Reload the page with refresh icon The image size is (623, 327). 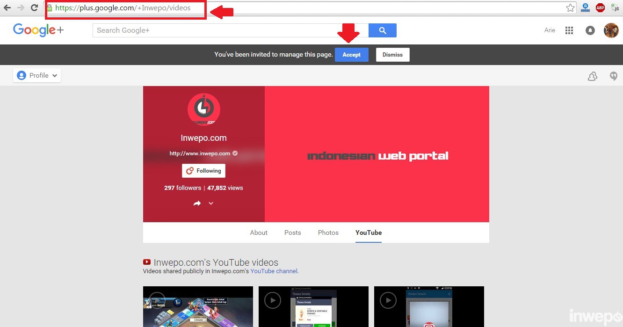[x=34, y=7]
